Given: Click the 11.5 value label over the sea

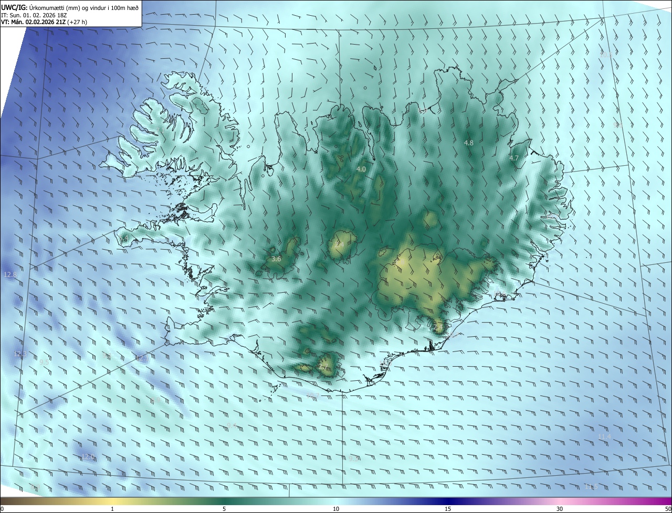Looking at the screenshot, I should point(591,487).
